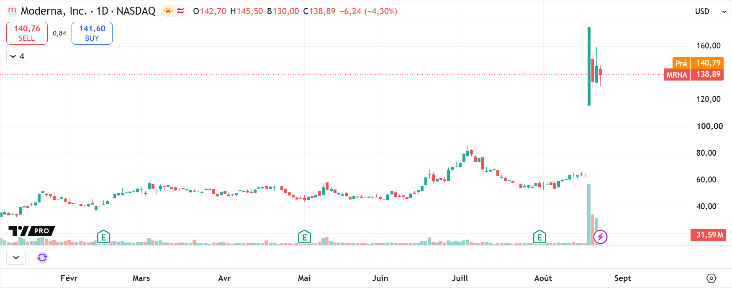Click the open value 142,70

pos(213,11)
